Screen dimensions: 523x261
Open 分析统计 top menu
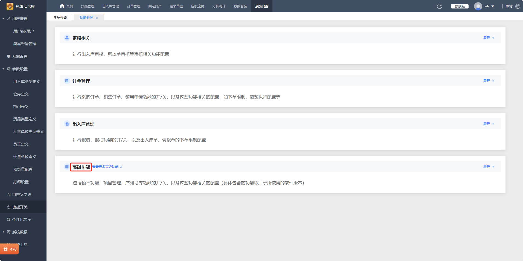(219, 6)
